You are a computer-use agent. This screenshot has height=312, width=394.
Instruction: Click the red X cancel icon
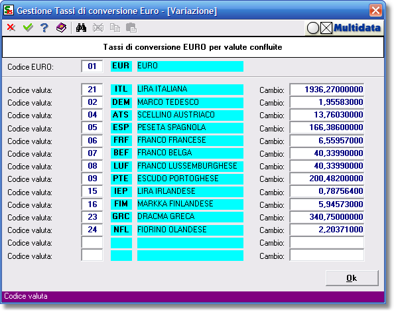11,27
